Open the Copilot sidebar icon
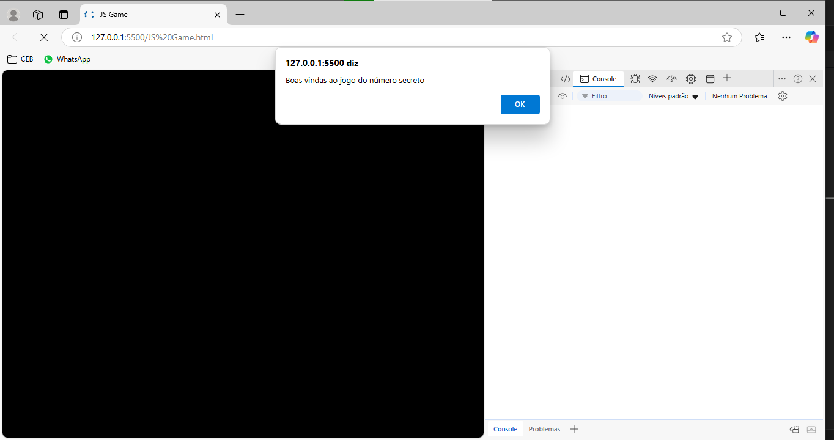The image size is (834, 440). (x=812, y=37)
